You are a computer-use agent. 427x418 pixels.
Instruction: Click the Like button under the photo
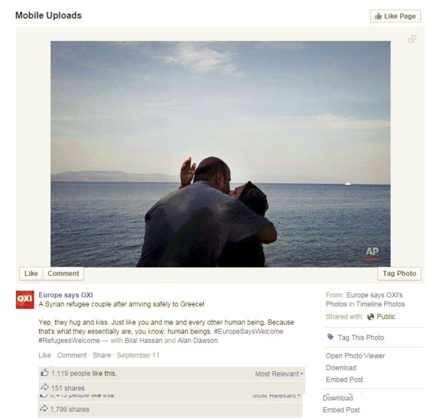tap(31, 273)
